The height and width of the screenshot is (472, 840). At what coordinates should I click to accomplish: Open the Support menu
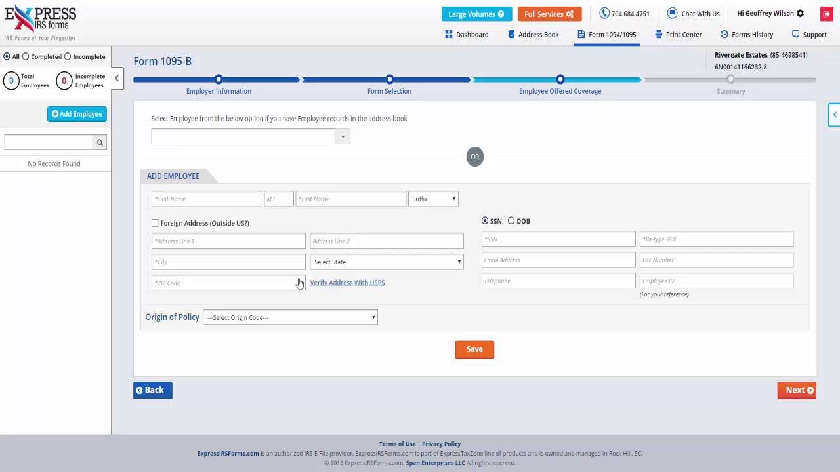(x=809, y=35)
